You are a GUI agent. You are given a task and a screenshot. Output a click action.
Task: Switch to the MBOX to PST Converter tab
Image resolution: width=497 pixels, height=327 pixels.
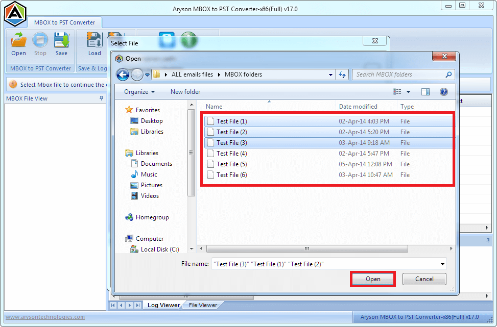pyautogui.click(x=65, y=22)
